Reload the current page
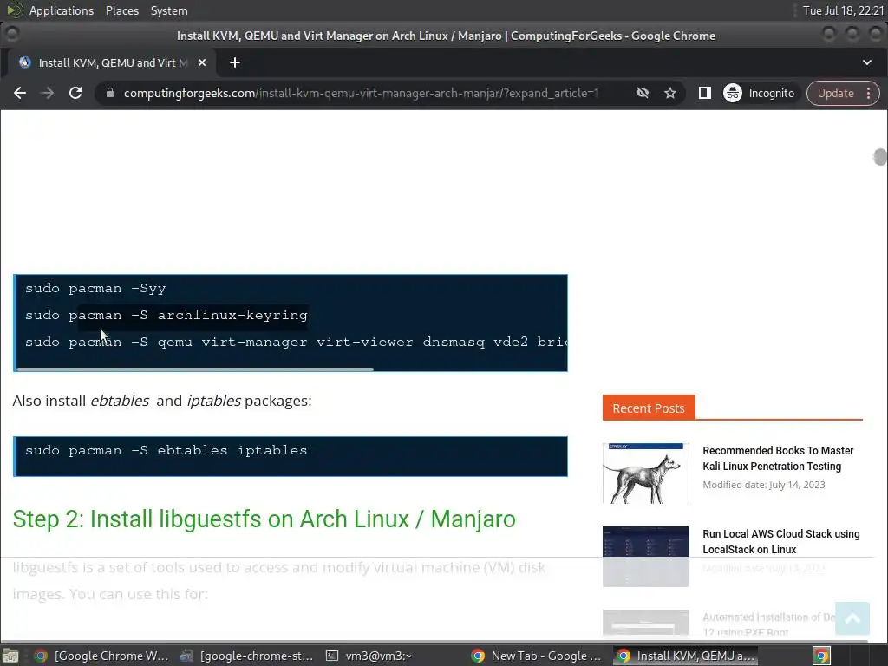888x666 pixels. 75,93
